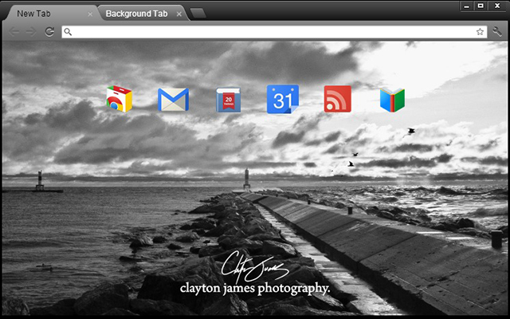This screenshot has width=510, height=319.
Task: Open the colorful Google Books app icon
Action: pos(392,100)
